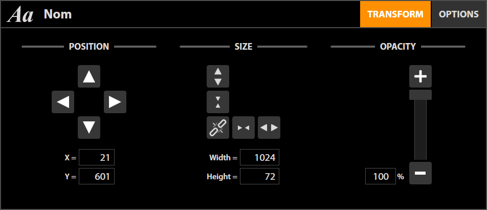Switch to the TRANSFORM tab
The width and height of the screenshot is (487, 210).
pos(395,14)
